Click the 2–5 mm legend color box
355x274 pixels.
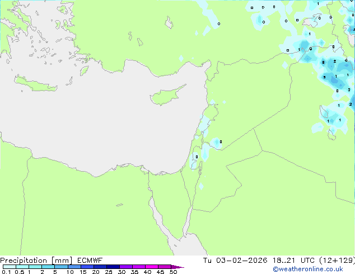(x=48, y=267)
